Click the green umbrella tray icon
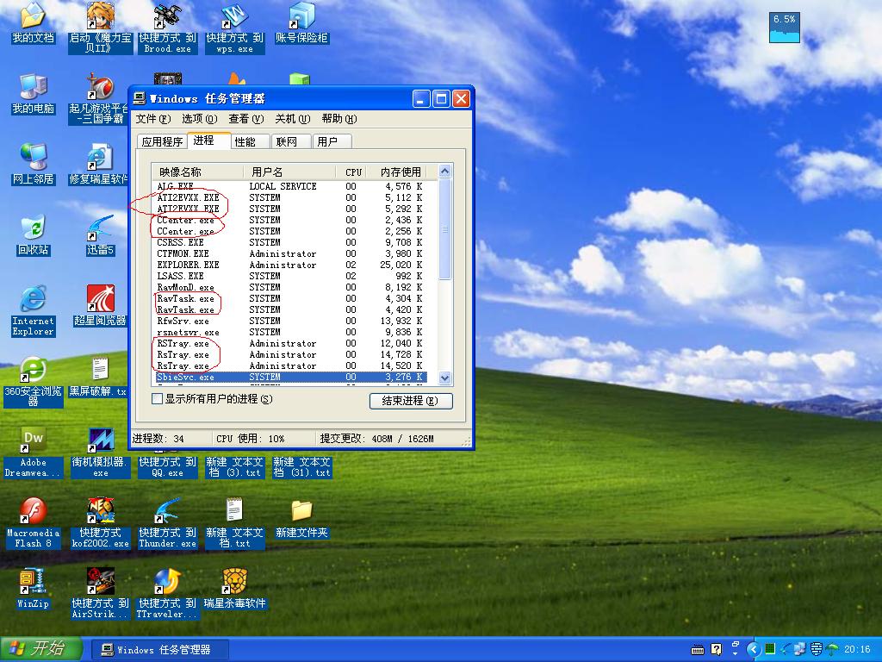 pyautogui.click(x=833, y=649)
